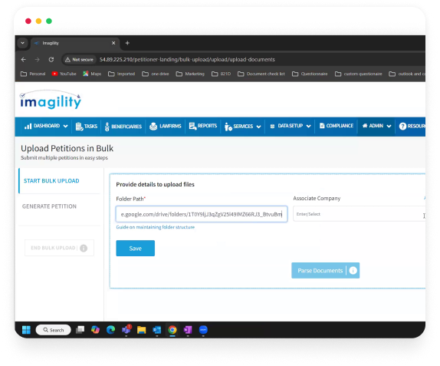Click the Reports document icon
440x366 pixels.
click(x=192, y=126)
